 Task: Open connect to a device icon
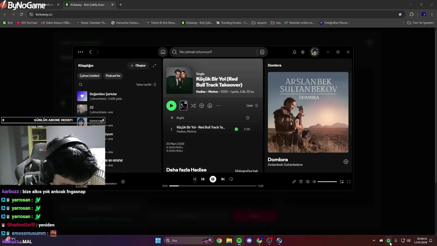[x=308, y=182]
